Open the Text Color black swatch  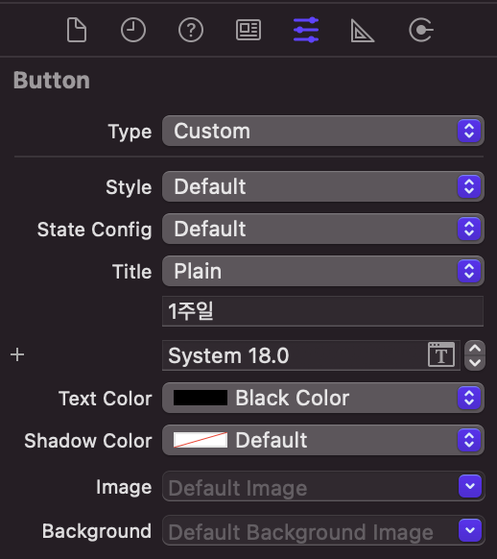(x=201, y=398)
